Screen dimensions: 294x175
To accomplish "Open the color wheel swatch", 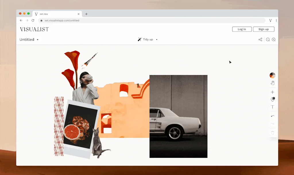I will coord(272,75).
